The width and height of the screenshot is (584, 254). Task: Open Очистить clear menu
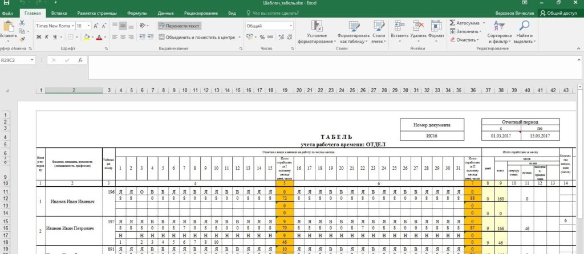click(x=464, y=40)
